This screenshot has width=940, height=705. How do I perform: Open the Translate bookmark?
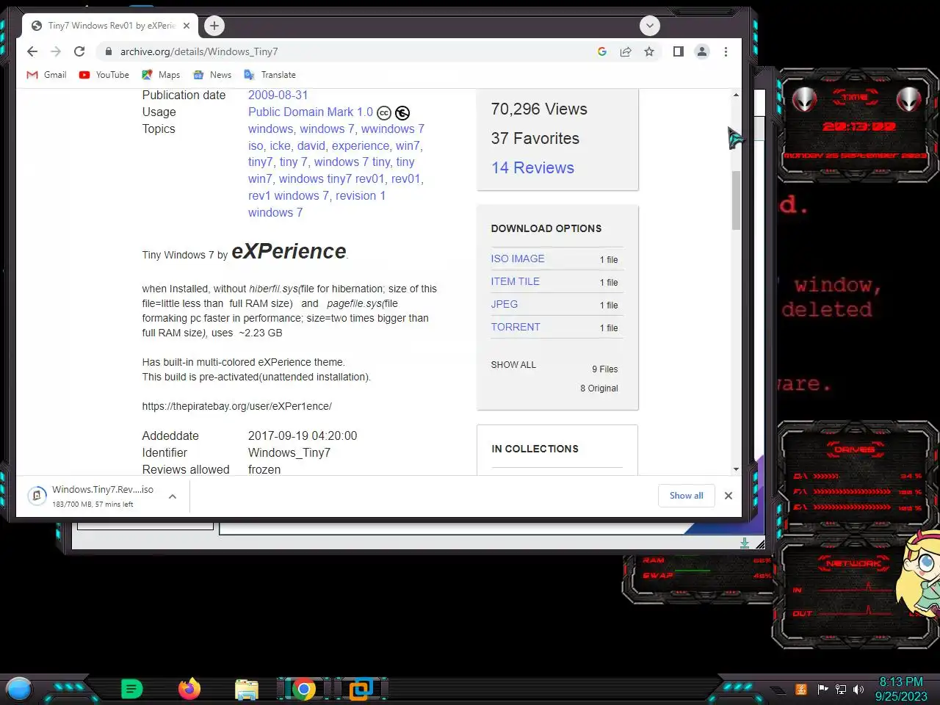[270, 75]
